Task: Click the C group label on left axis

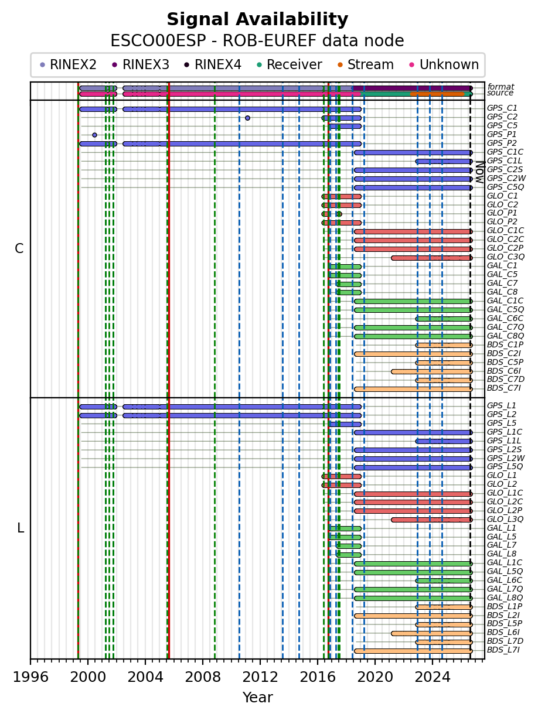Action: pos(19,249)
